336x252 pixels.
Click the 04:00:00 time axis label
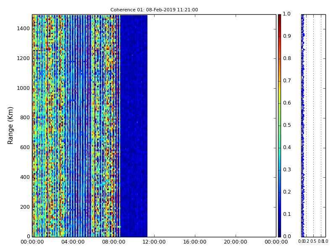point(73,242)
